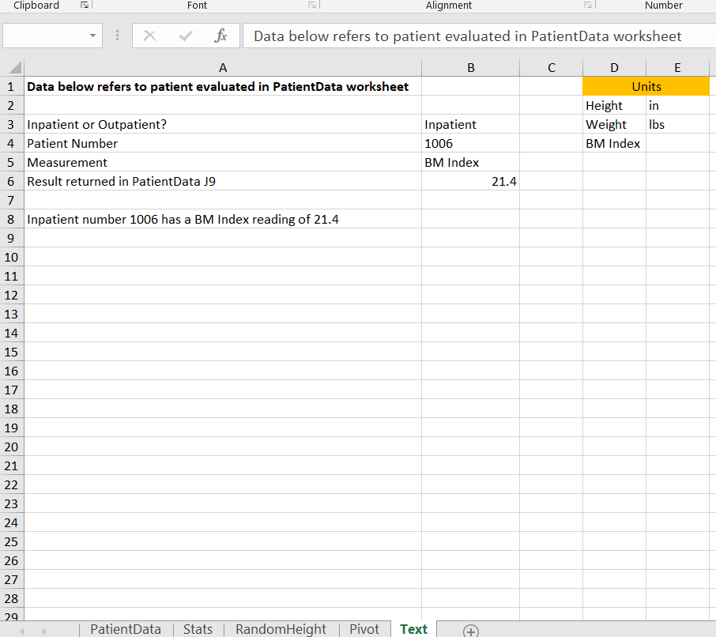The height and width of the screenshot is (637, 716).
Task: Click the Cancel (X) formula bar button
Action: pyautogui.click(x=150, y=36)
